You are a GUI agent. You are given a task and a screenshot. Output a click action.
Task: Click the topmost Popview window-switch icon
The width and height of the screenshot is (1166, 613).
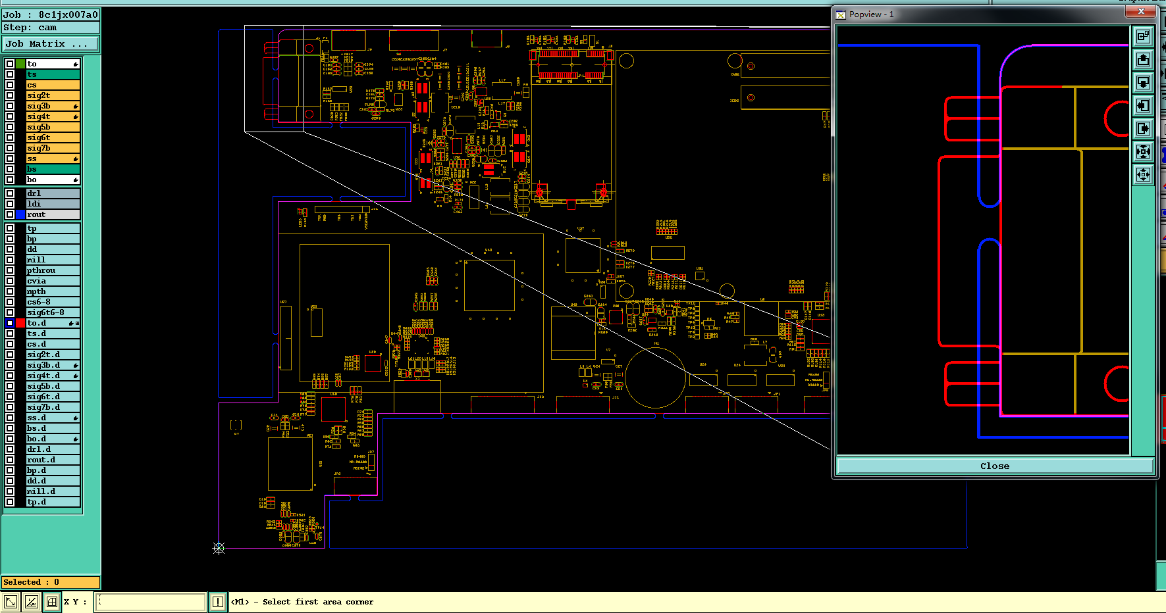tap(1143, 36)
